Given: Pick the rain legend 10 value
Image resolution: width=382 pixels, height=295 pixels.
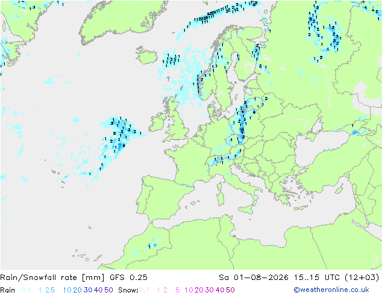Looking at the screenshot, I should (x=67, y=290).
